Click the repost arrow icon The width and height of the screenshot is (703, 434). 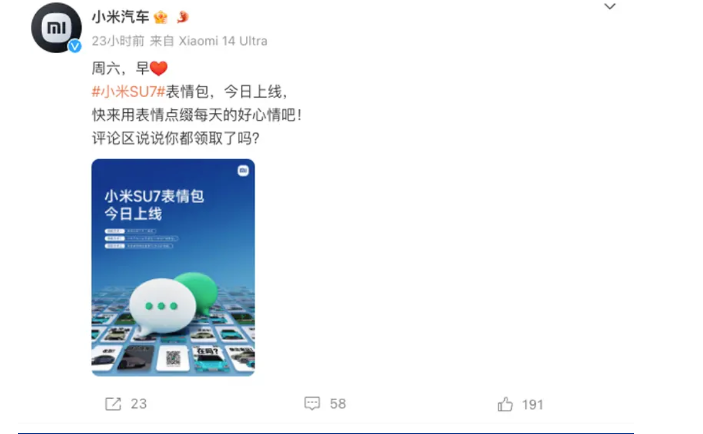(113, 404)
